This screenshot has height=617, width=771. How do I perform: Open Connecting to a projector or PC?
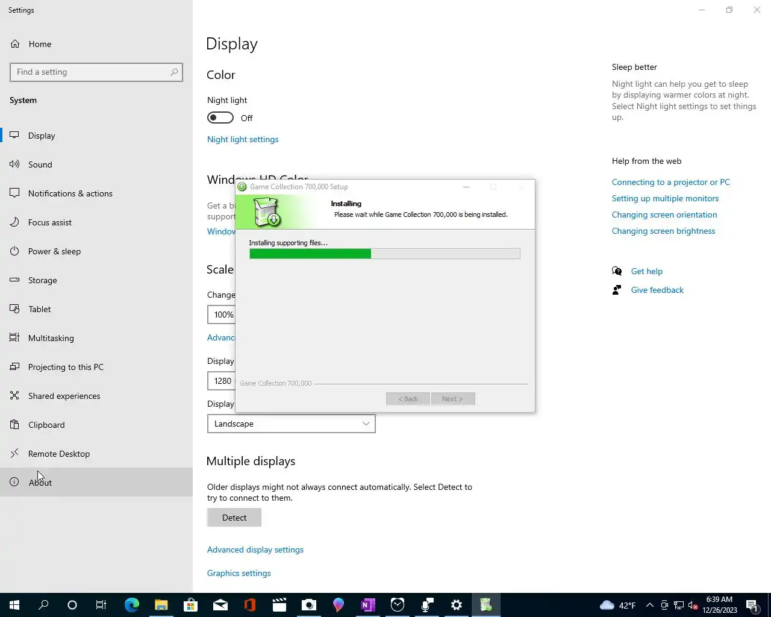(x=670, y=182)
